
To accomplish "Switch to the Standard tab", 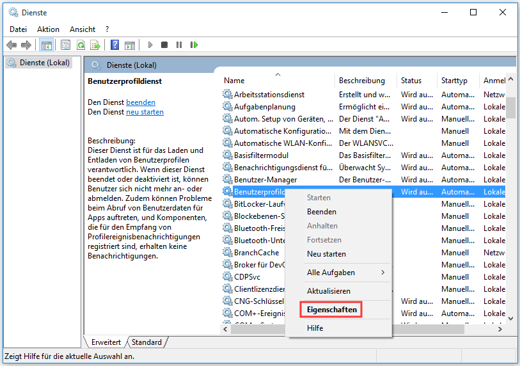I will (x=146, y=342).
